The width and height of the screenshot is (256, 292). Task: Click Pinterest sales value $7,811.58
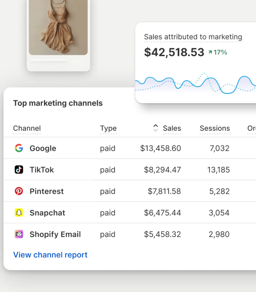click(x=164, y=191)
